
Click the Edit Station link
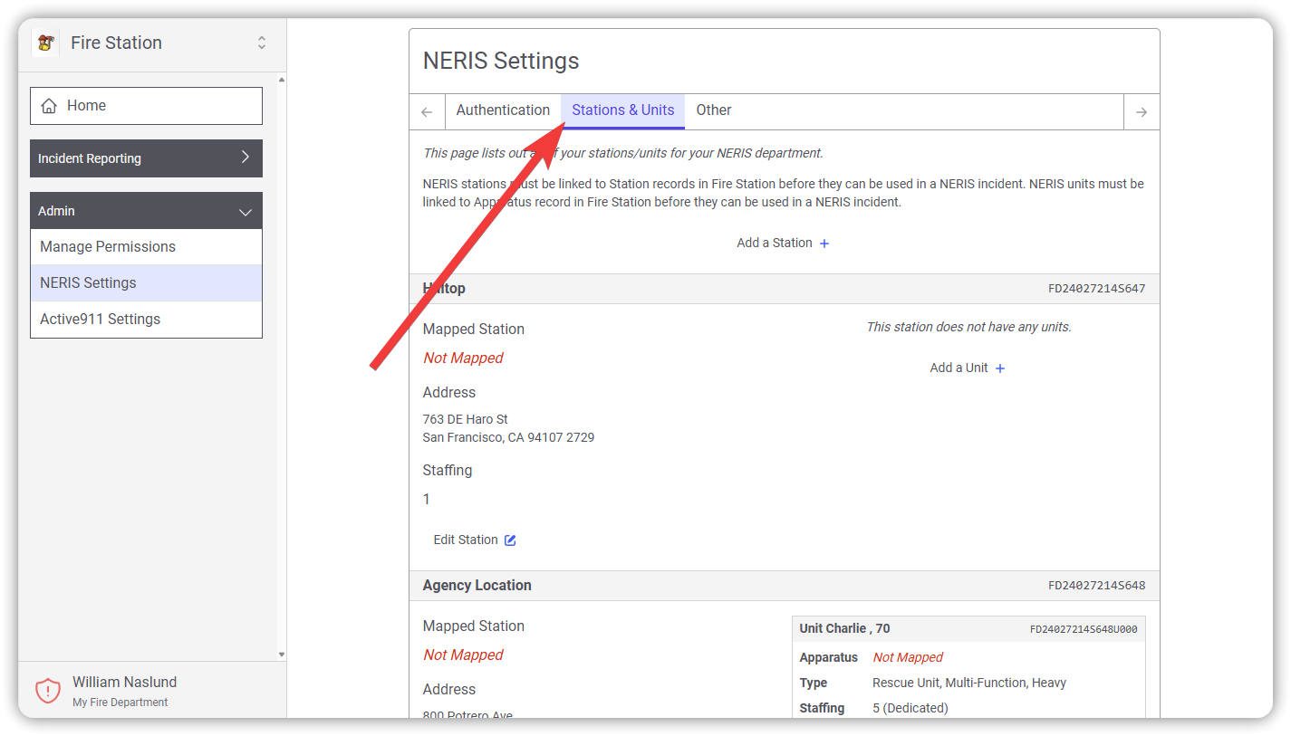[466, 540]
